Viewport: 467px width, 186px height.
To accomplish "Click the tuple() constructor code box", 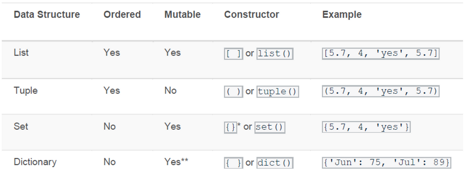I will [x=278, y=92].
